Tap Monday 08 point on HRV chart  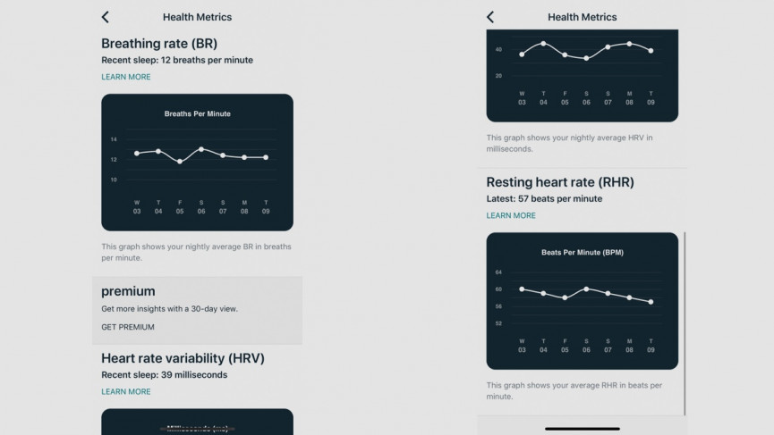point(629,43)
